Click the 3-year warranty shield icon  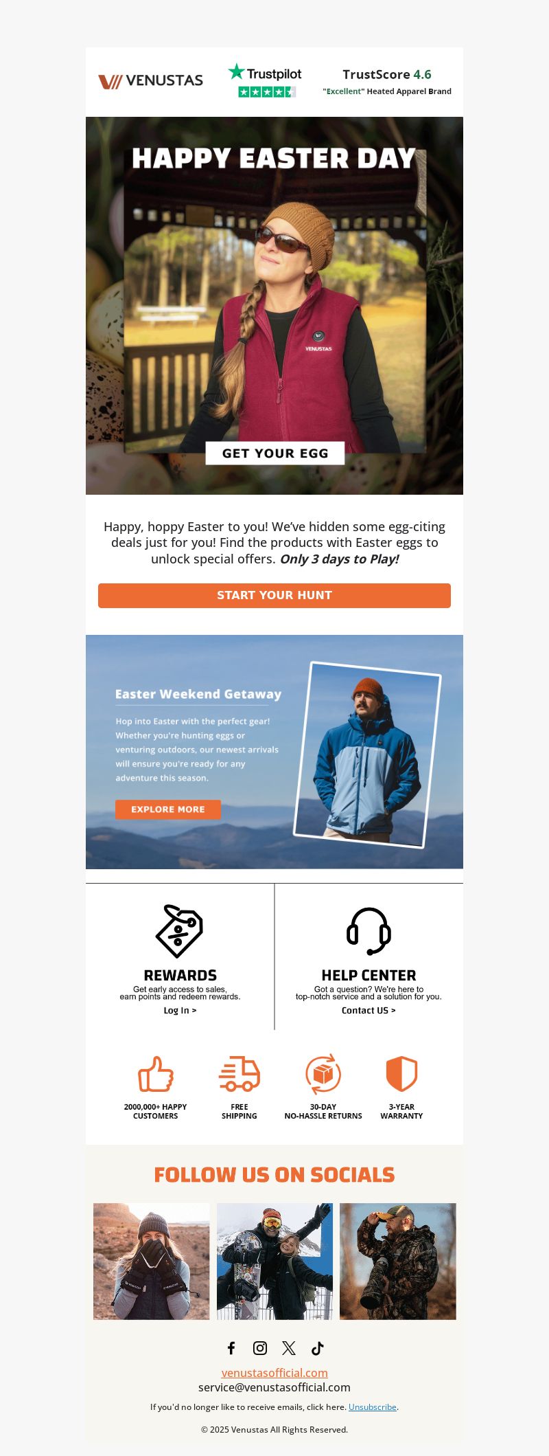(401, 1074)
